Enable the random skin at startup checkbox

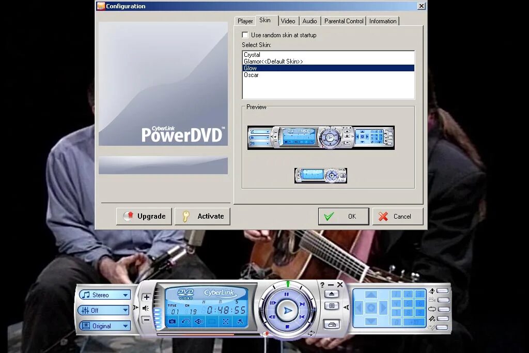[x=245, y=35]
